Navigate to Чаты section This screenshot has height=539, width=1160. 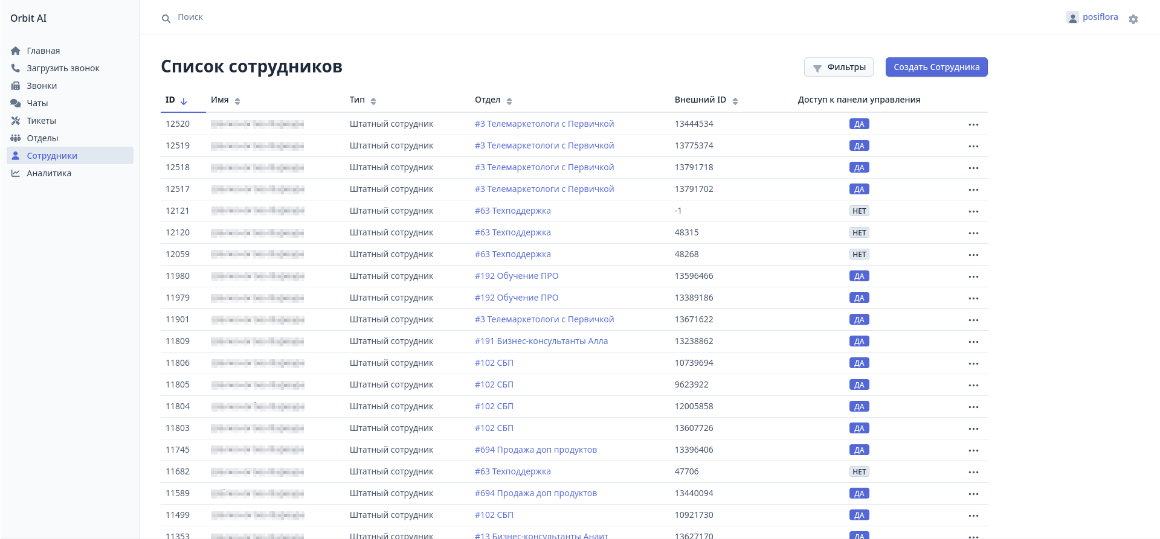pos(37,103)
